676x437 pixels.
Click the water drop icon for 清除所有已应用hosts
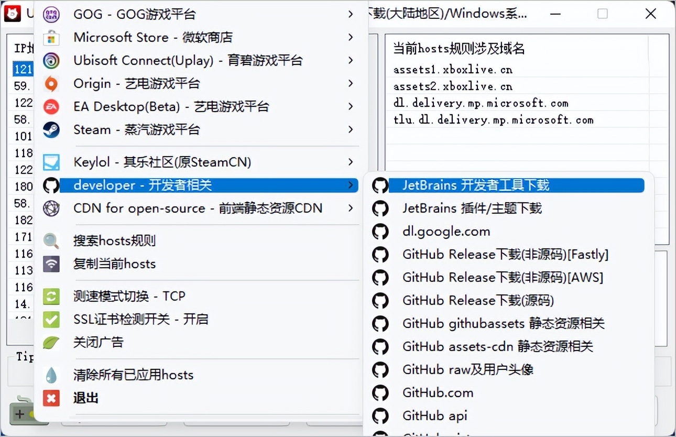click(51, 375)
